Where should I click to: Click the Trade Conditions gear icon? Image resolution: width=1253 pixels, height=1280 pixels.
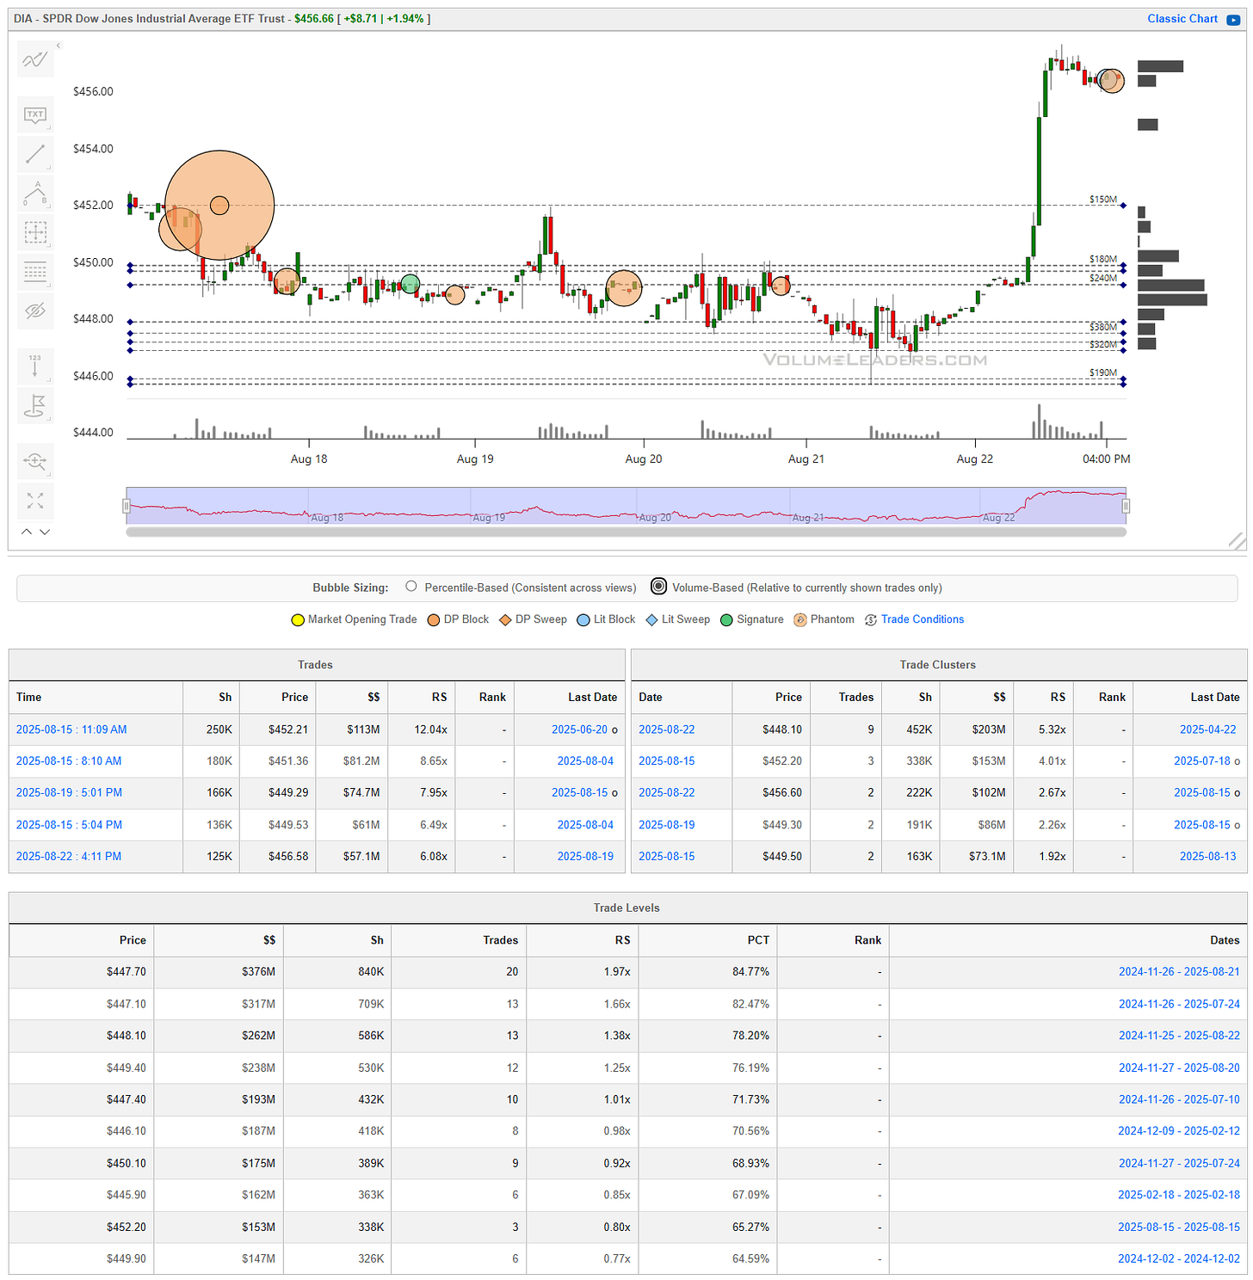(x=871, y=620)
